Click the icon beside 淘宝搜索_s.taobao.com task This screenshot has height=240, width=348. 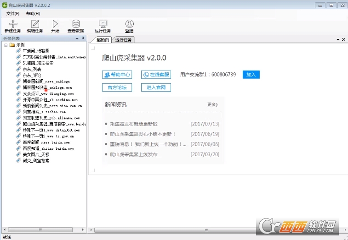(x=19, y=112)
